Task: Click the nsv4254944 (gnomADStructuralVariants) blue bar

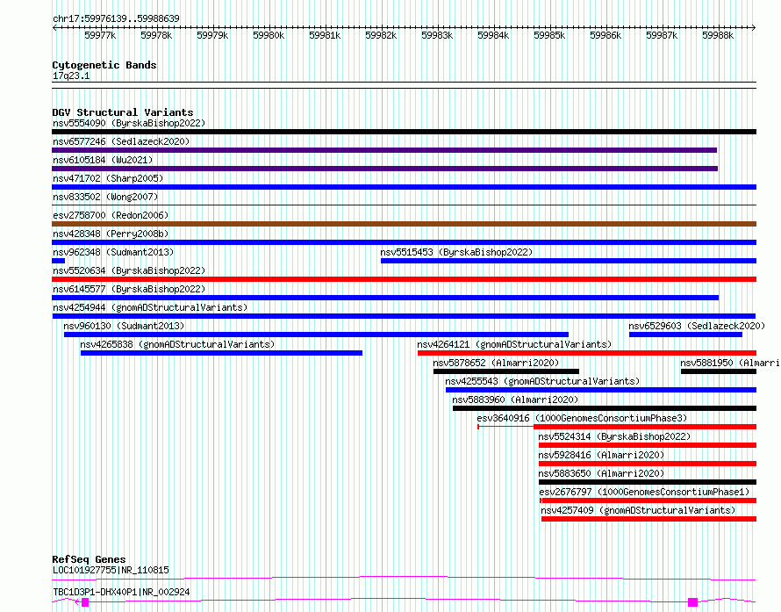Action: [x=404, y=316]
